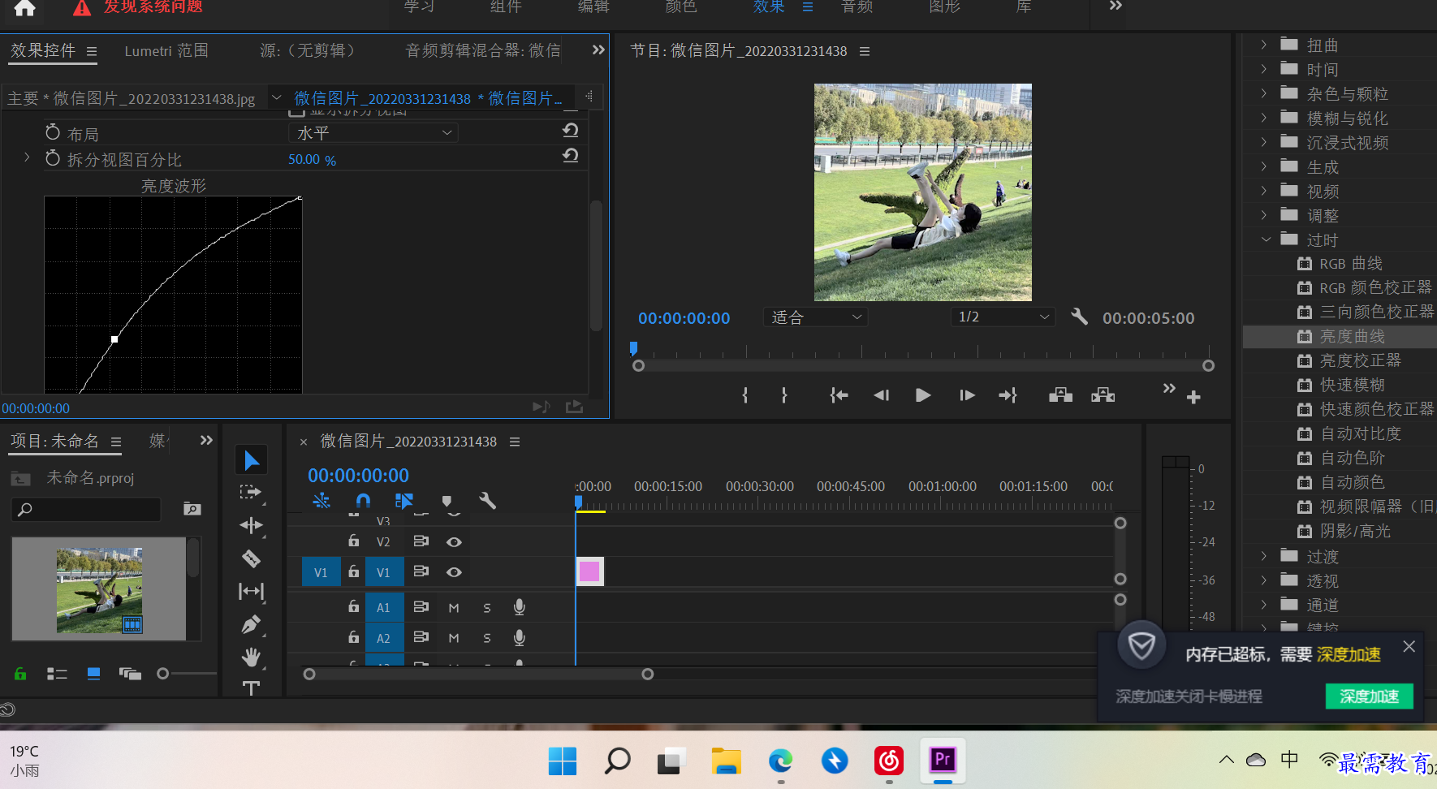Open timeline display settings wrench
This screenshot has width=1437, height=789.
(487, 501)
